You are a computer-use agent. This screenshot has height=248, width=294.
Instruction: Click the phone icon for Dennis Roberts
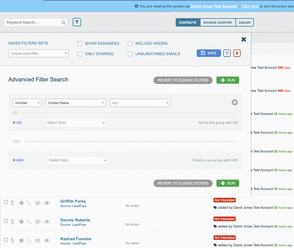(x=29, y=222)
